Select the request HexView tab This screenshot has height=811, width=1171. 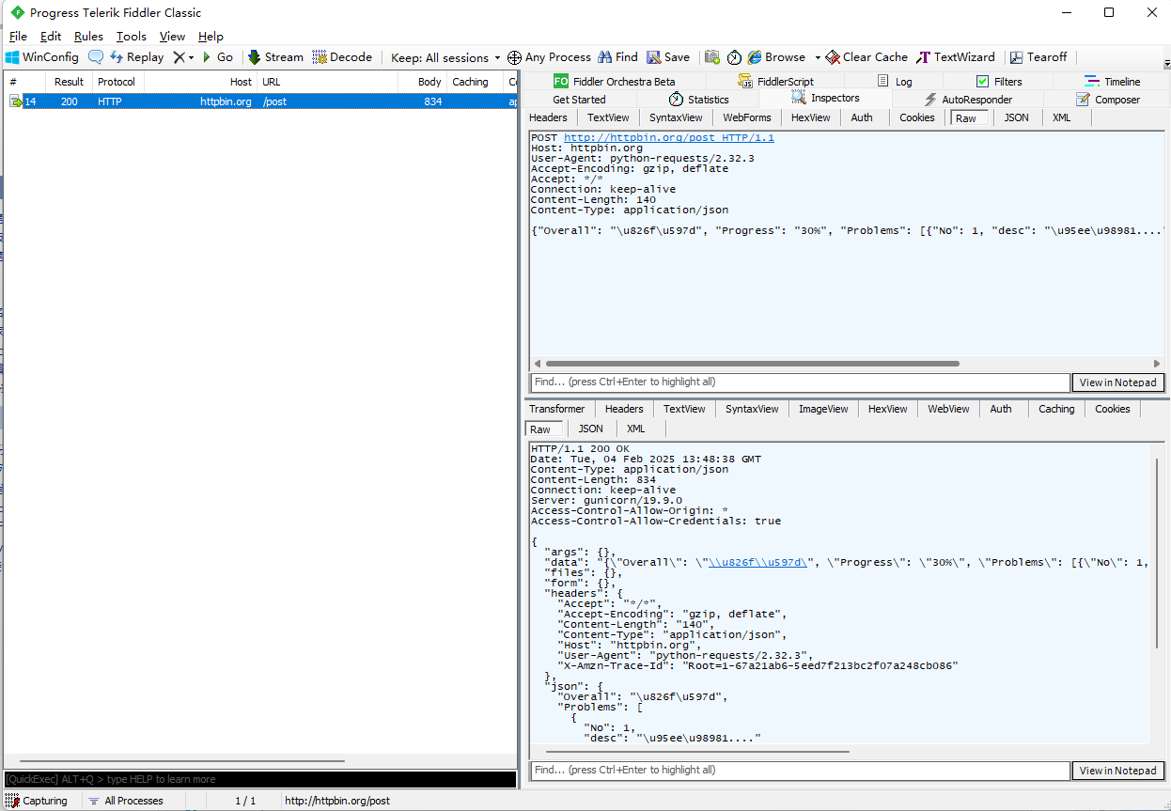(x=811, y=117)
